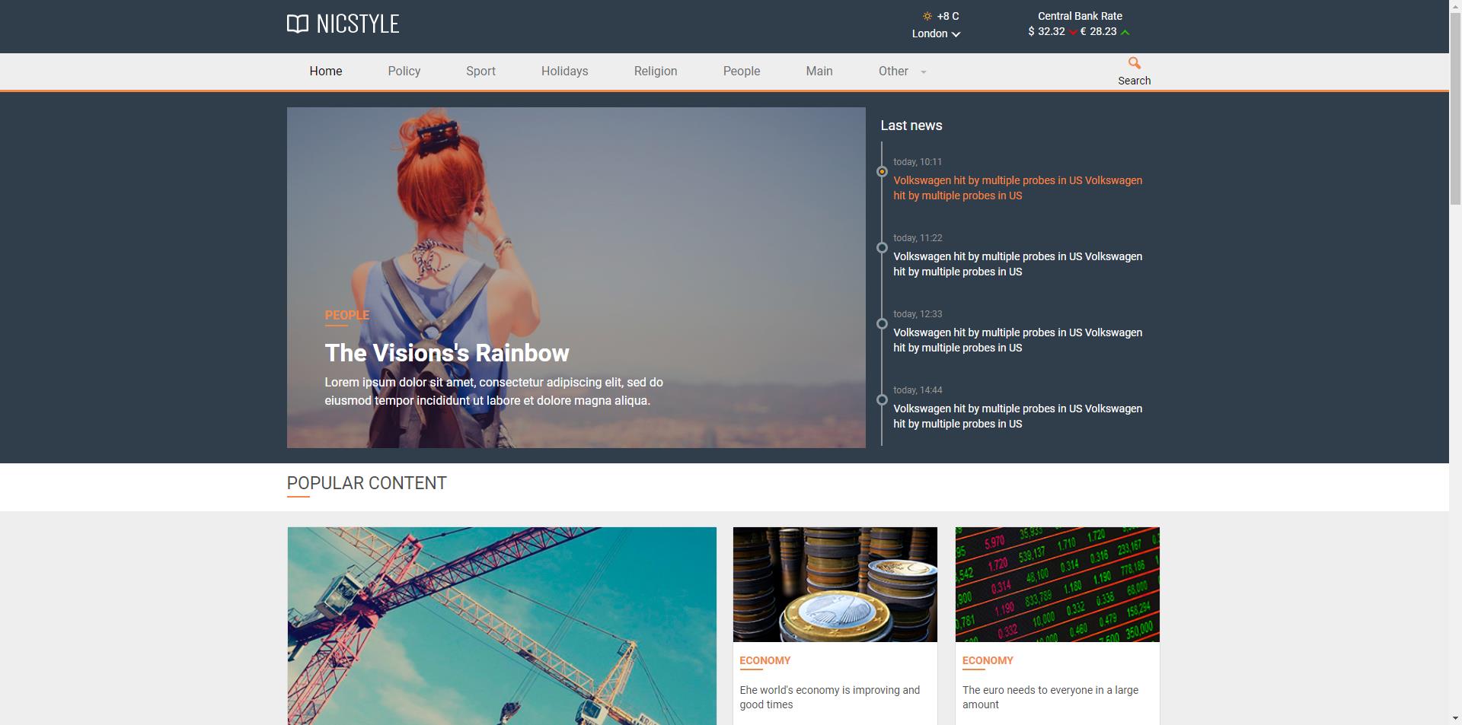Open the 10:11 Volkswagen news headline

click(1018, 188)
